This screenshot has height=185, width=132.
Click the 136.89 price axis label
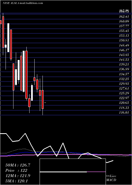click(124, 69)
